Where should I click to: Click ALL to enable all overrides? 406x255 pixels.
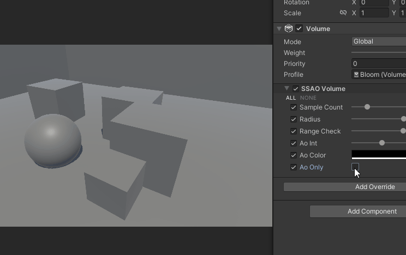point(291,98)
